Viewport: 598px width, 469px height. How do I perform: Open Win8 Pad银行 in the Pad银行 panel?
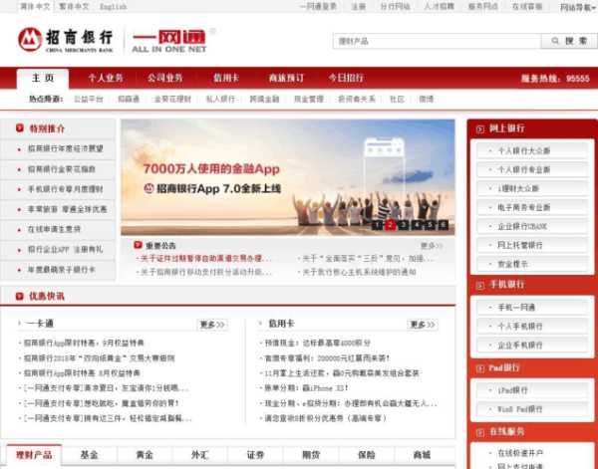(x=532, y=409)
